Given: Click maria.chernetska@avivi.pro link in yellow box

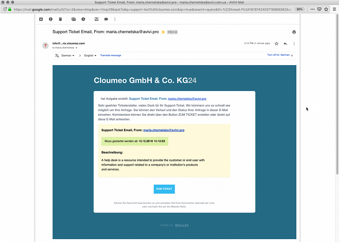Looking at the screenshot, I should [x=164, y=130].
